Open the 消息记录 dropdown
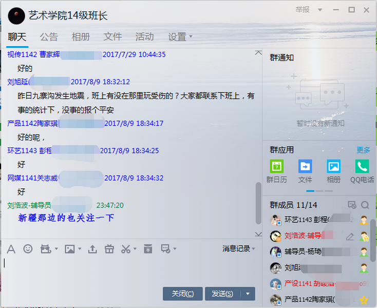 tap(238, 248)
